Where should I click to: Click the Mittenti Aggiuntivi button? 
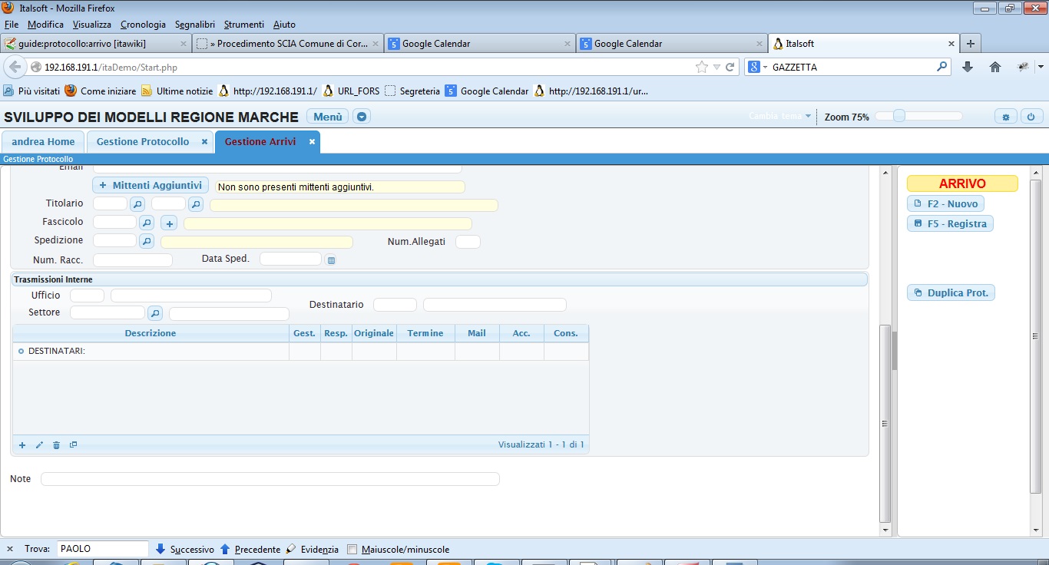tap(151, 186)
